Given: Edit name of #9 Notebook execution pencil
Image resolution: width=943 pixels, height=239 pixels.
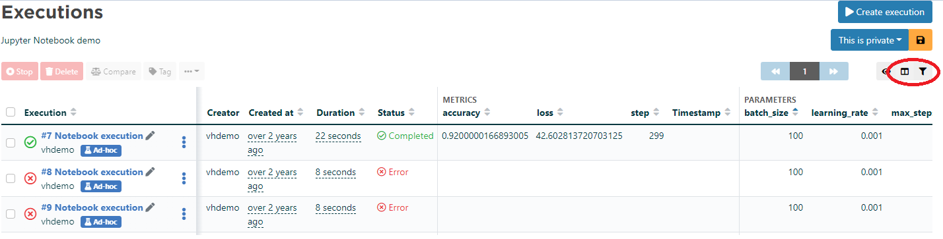Looking at the screenshot, I should (151, 207).
